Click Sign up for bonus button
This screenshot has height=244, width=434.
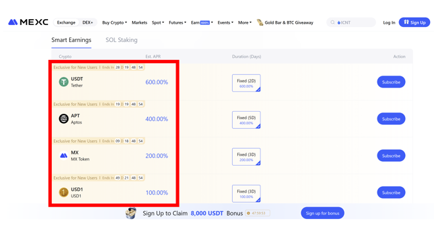[322, 213]
